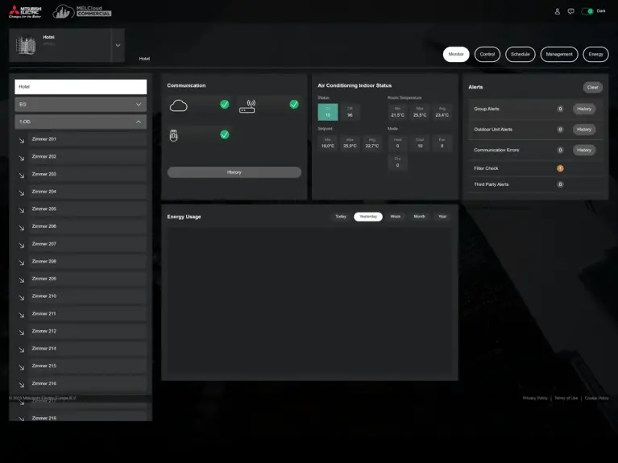
Task: Select Zimmer 215 in the room list
Action: [x=88, y=366]
